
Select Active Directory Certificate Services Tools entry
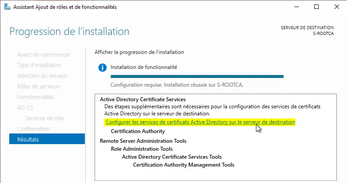[172, 157]
